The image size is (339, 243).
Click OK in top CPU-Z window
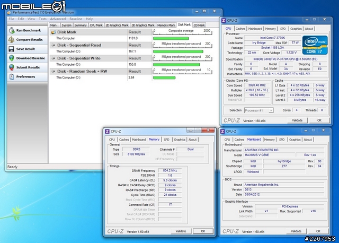click(319, 120)
